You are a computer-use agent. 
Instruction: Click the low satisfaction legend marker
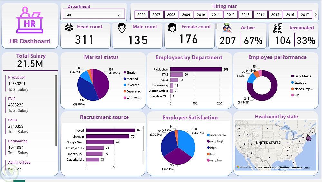click(x=208, y=154)
